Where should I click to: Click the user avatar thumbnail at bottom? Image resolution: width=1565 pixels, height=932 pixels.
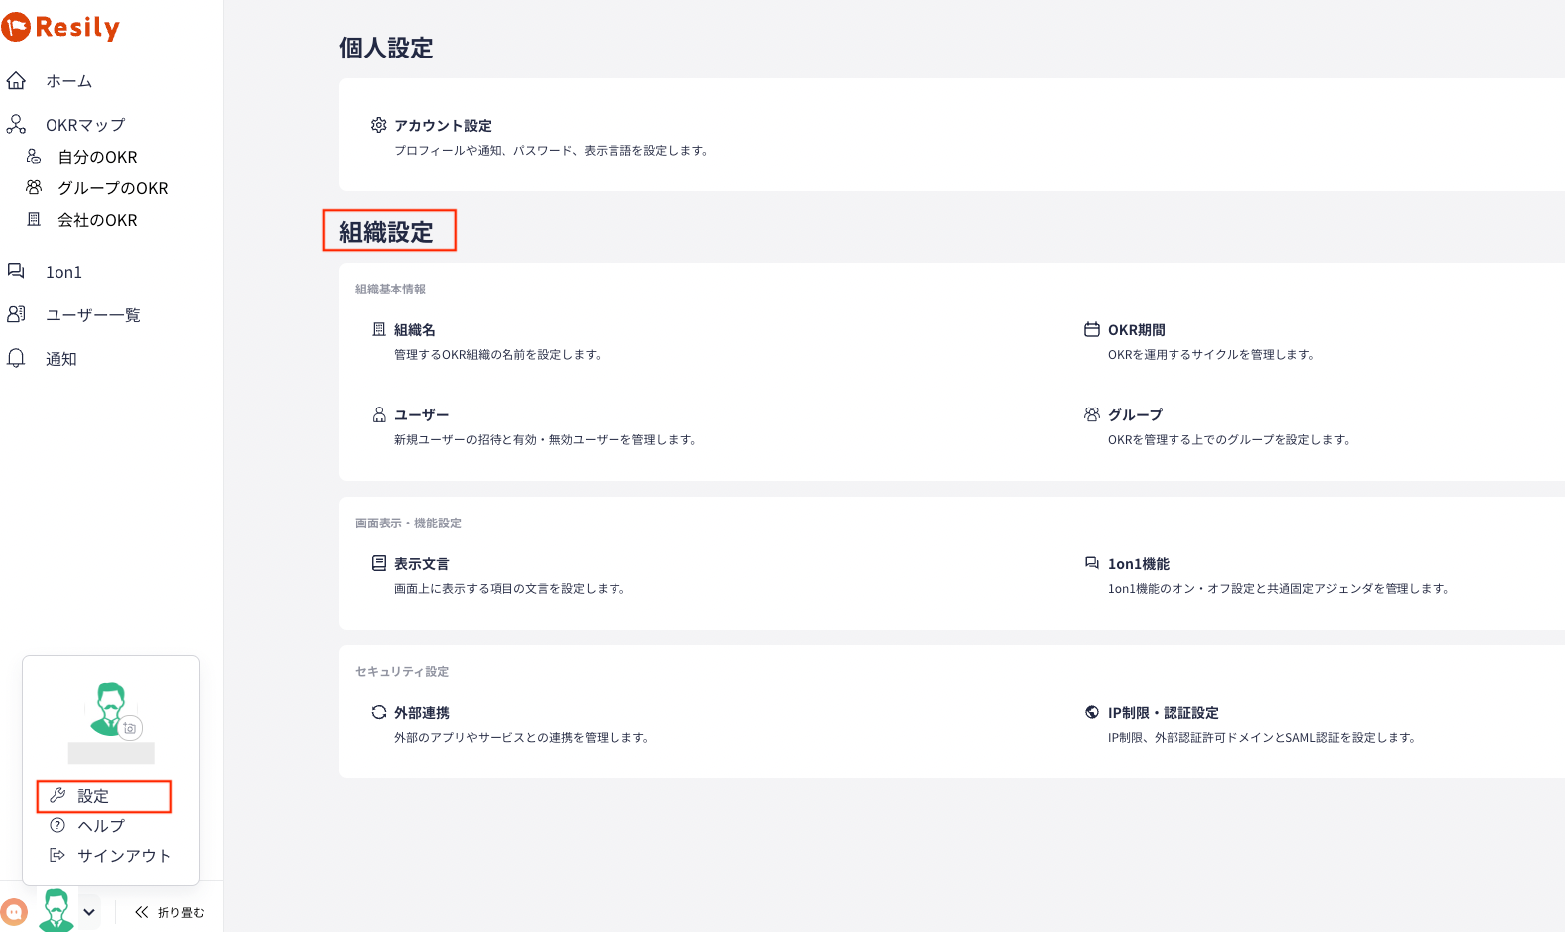coord(56,910)
